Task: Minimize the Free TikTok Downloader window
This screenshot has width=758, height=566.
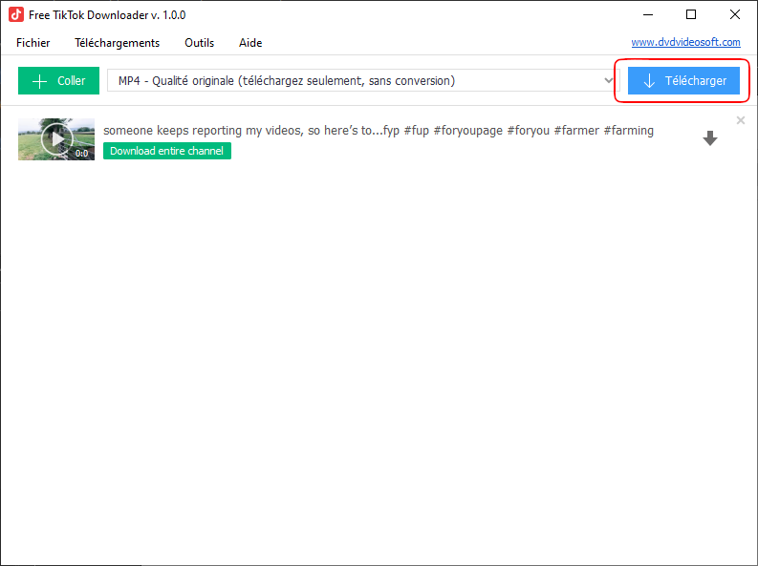Action: [x=647, y=15]
